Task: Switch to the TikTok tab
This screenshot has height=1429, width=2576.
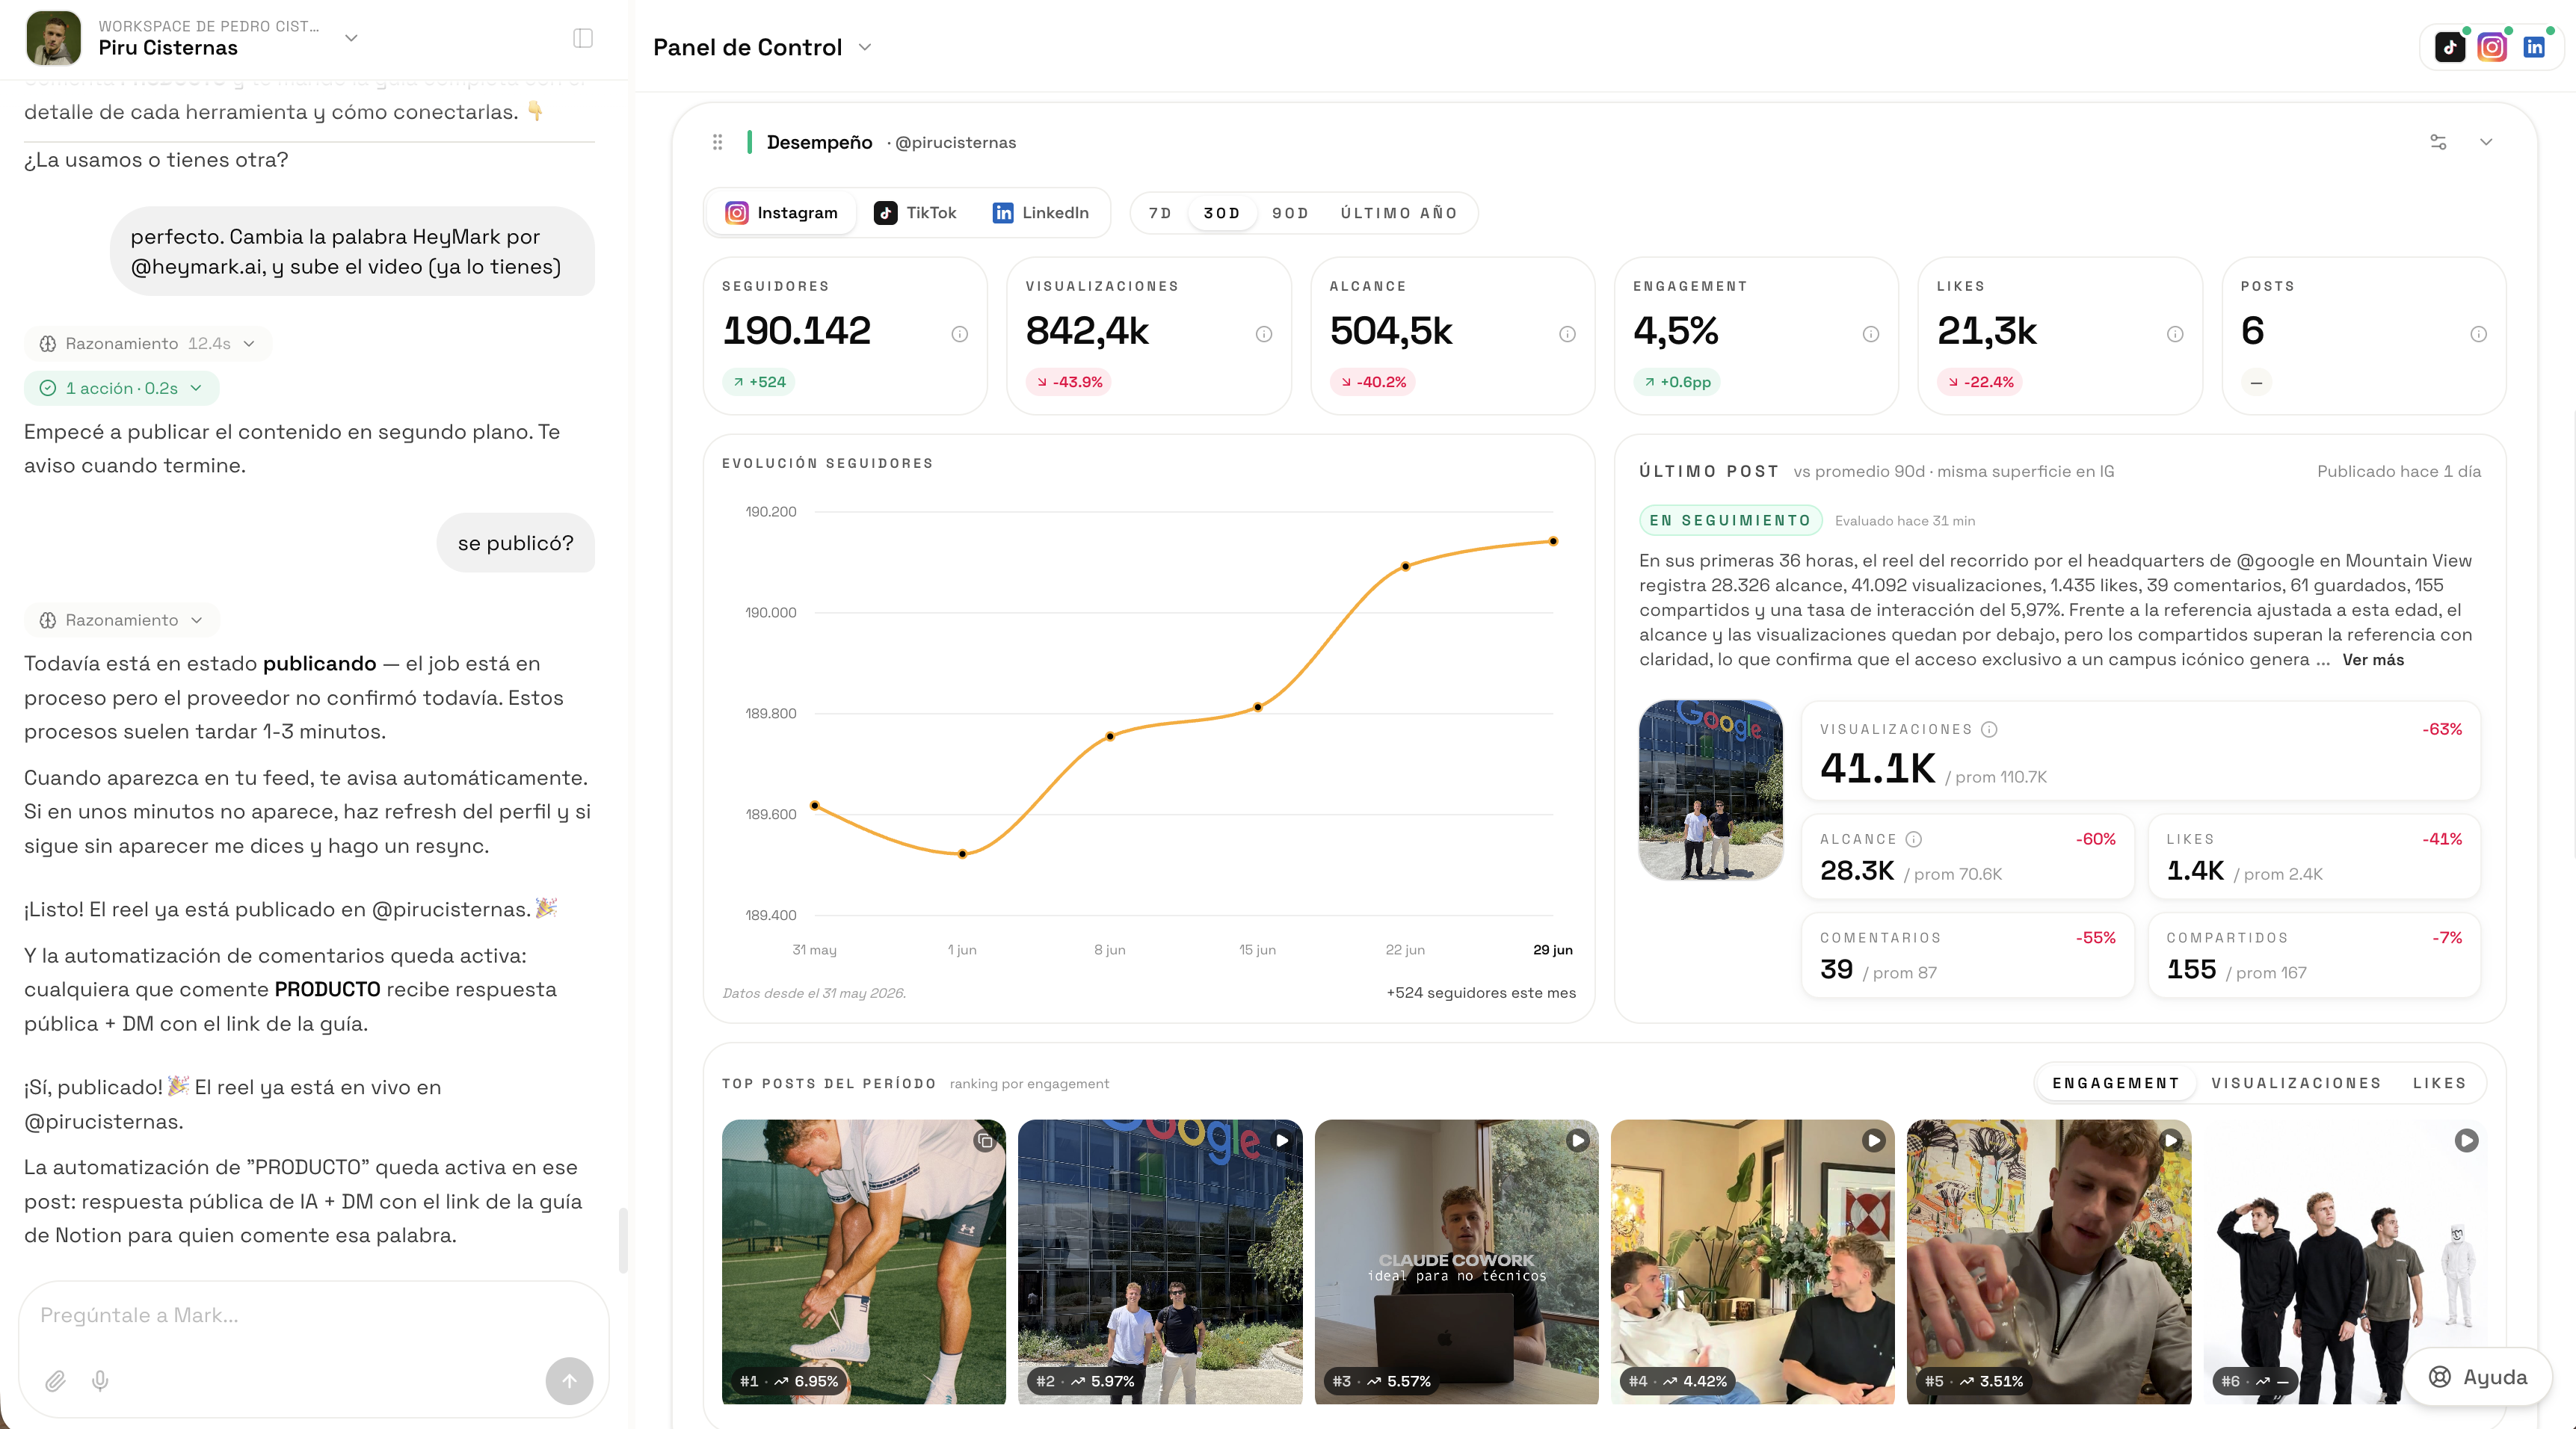Action: (916, 213)
